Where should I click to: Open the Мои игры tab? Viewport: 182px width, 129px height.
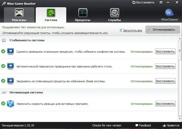[19, 15]
